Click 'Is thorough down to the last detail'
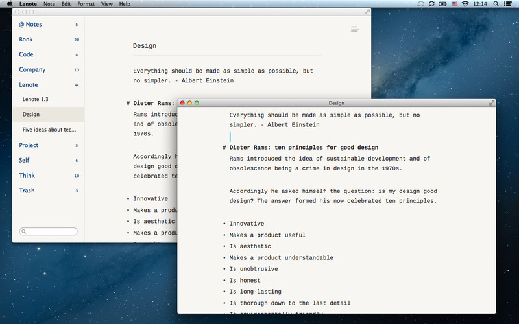 pos(290,303)
